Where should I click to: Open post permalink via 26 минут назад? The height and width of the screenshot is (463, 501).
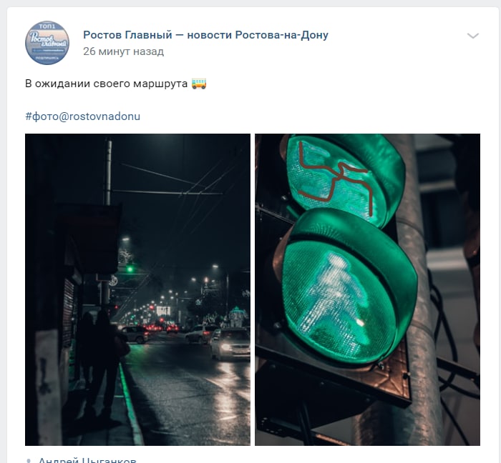[x=123, y=51]
